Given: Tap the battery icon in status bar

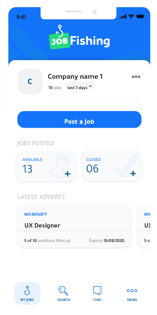Looking at the screenshot, I should (141, 16).
